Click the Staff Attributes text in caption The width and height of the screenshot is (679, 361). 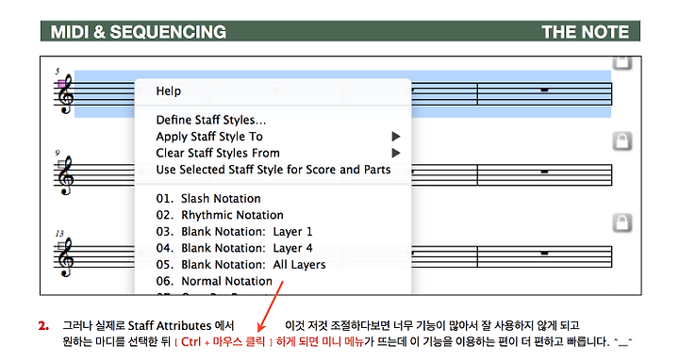pos(170,325)
